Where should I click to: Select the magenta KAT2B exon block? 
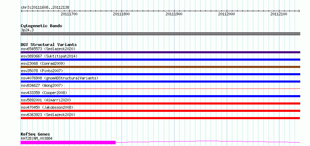pyautogui.click(x=68, y=143)
